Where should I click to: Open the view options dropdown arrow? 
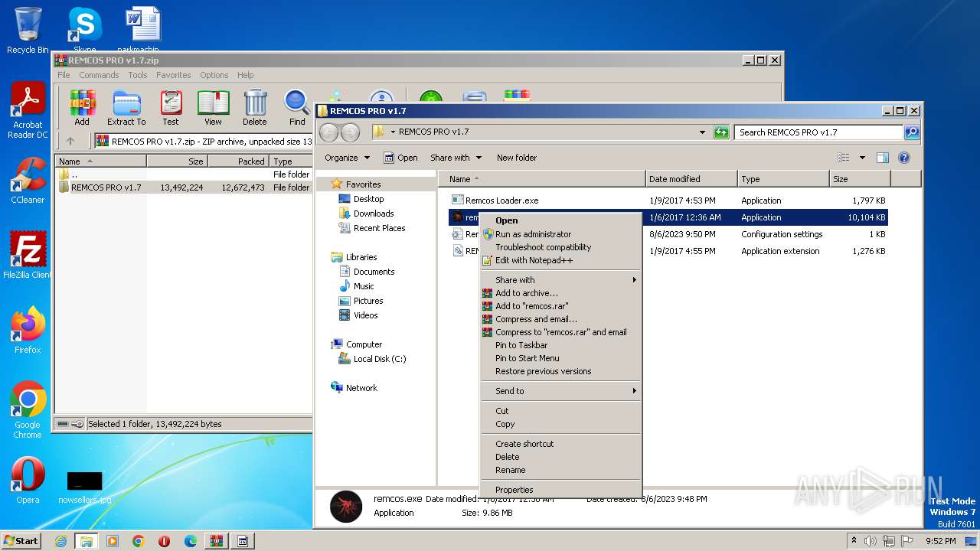pyautogui.click(x=862, y=158)
